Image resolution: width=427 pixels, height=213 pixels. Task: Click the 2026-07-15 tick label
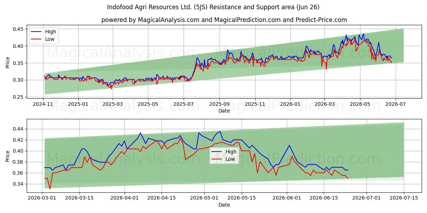tap(404, 198)
